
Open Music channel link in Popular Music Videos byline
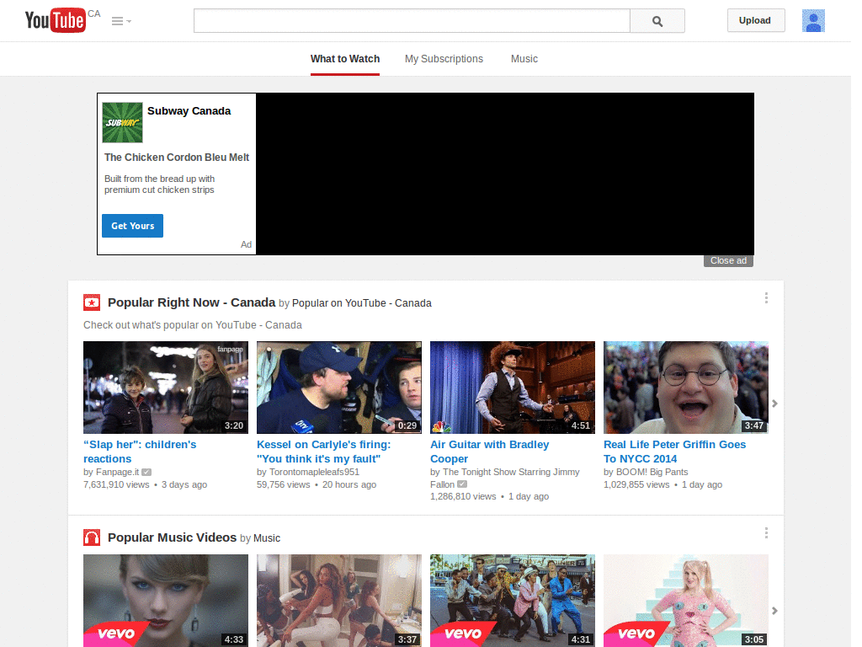267,538
